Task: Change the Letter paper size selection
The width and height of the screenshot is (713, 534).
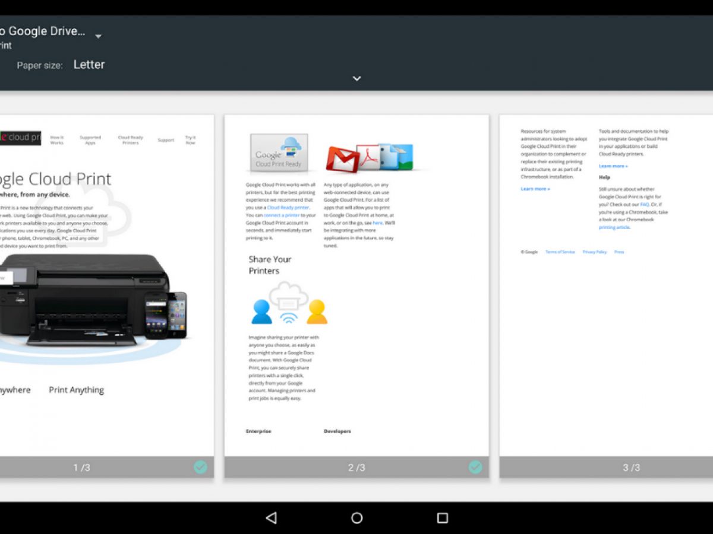Action: [89, 65]
